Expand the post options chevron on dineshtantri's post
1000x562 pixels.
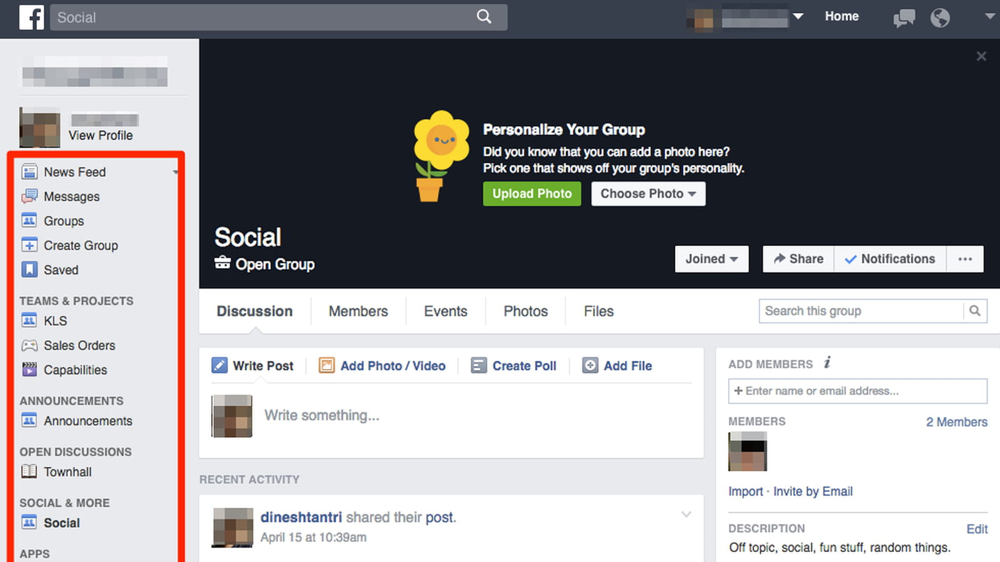[x=686, y=515]
